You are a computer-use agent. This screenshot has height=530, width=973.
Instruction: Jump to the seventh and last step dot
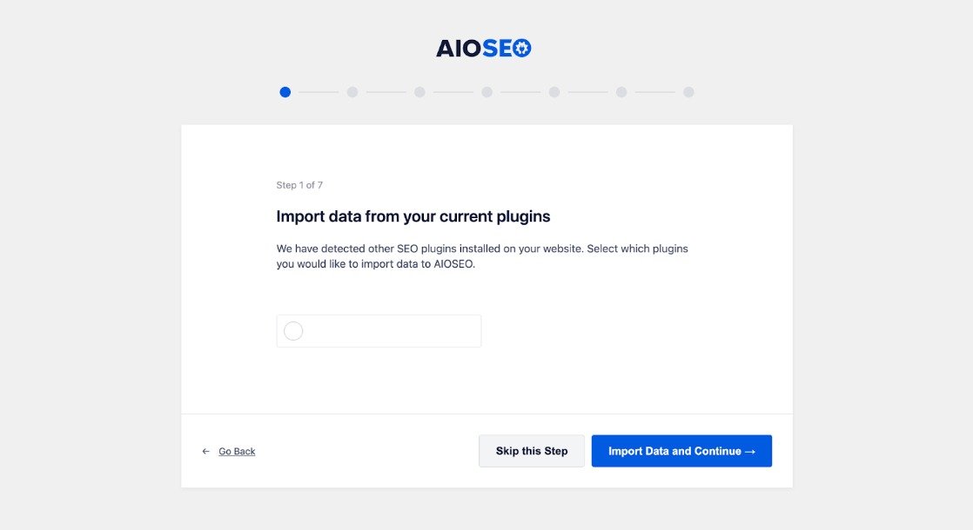tap(688, 92)
